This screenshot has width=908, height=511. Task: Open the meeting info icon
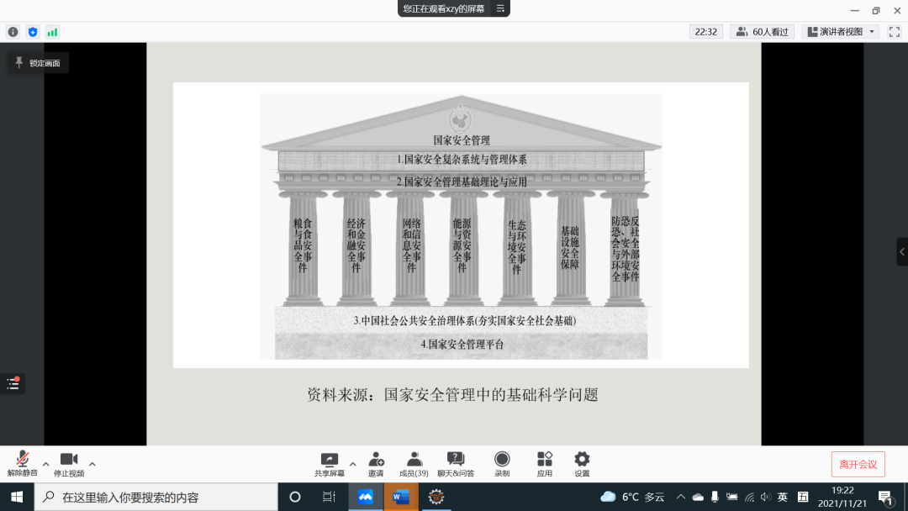pos(13,32)
